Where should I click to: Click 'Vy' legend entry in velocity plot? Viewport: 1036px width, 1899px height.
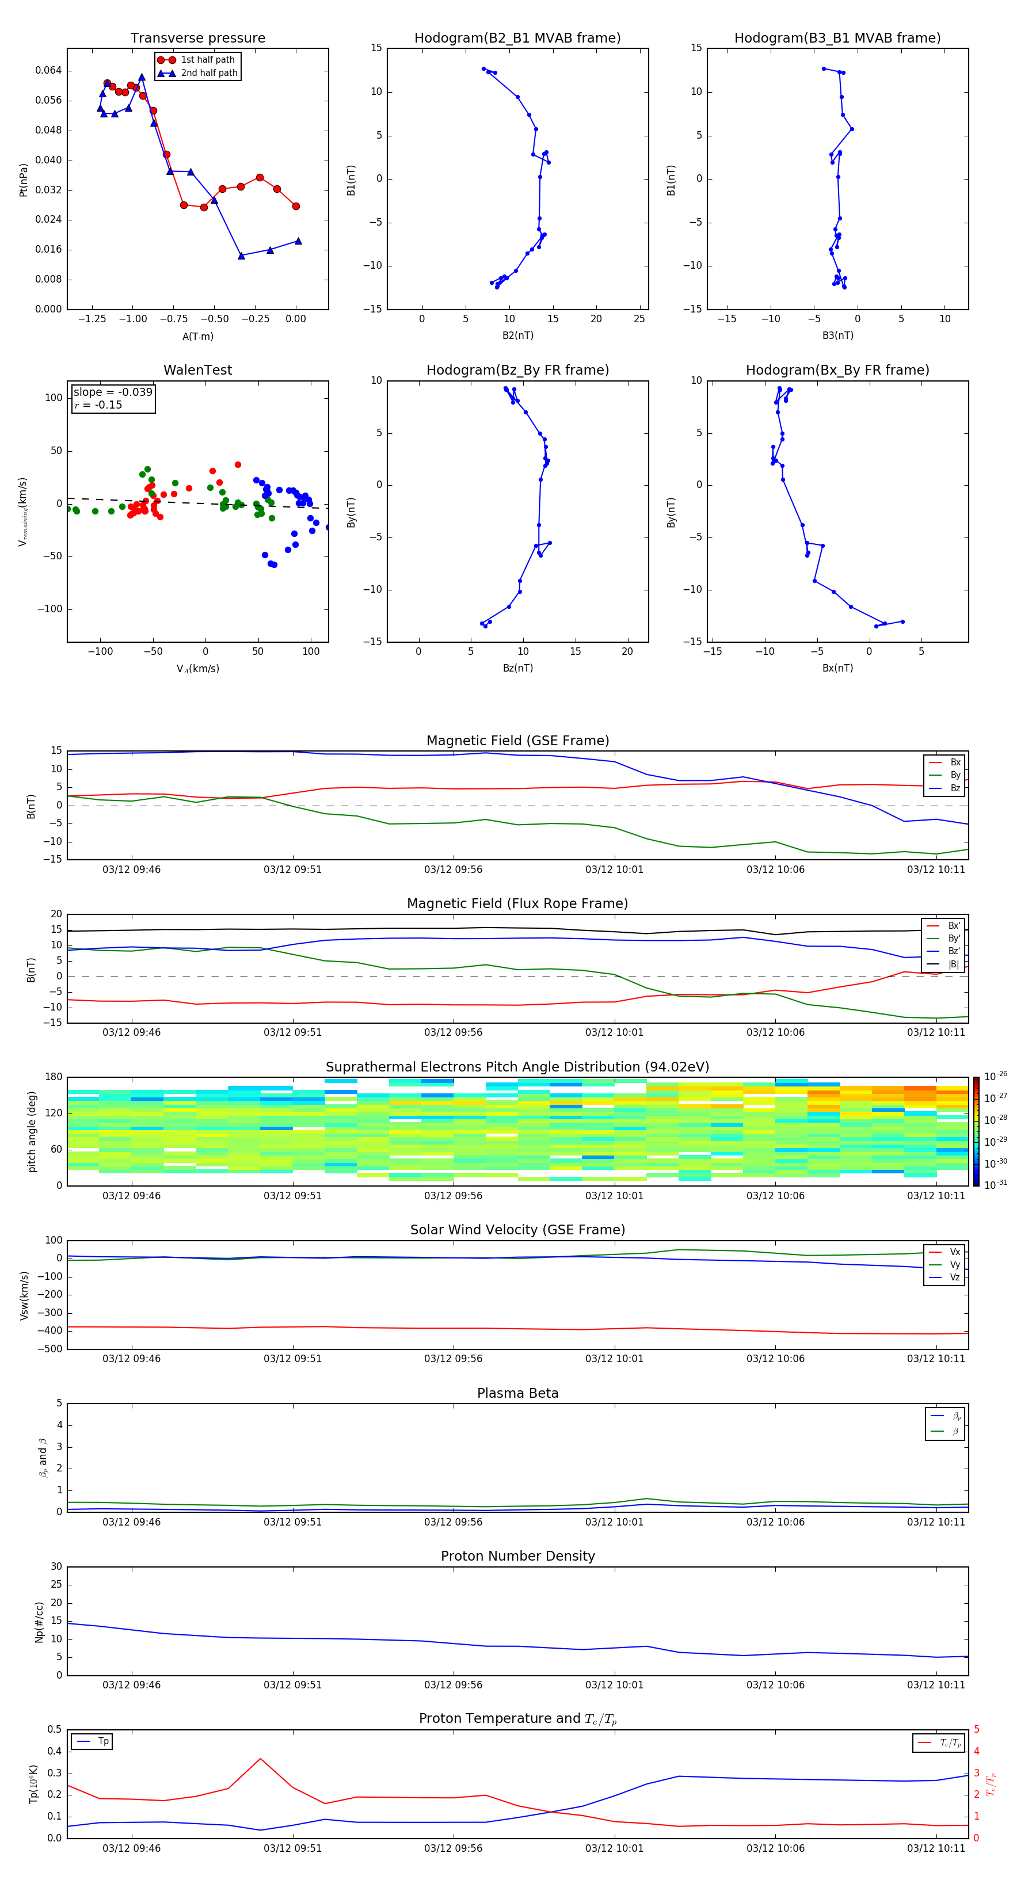(x=944, y=1264)
